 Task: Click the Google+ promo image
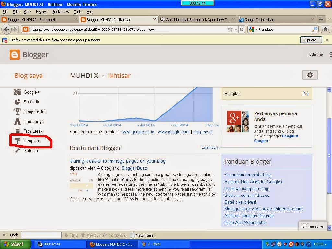238,121
